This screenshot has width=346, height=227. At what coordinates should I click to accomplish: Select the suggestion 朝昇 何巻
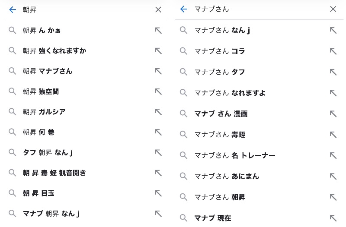39,132
